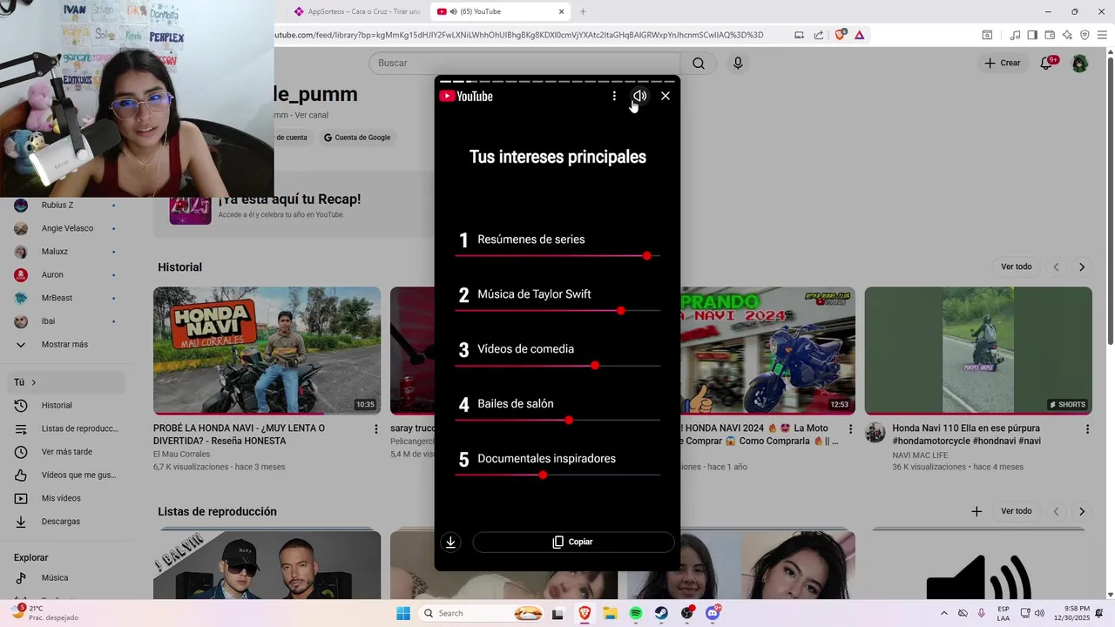Screen dimensions: 1115x627
Task: Open YouTube notifications bell
Action: 1047,63
